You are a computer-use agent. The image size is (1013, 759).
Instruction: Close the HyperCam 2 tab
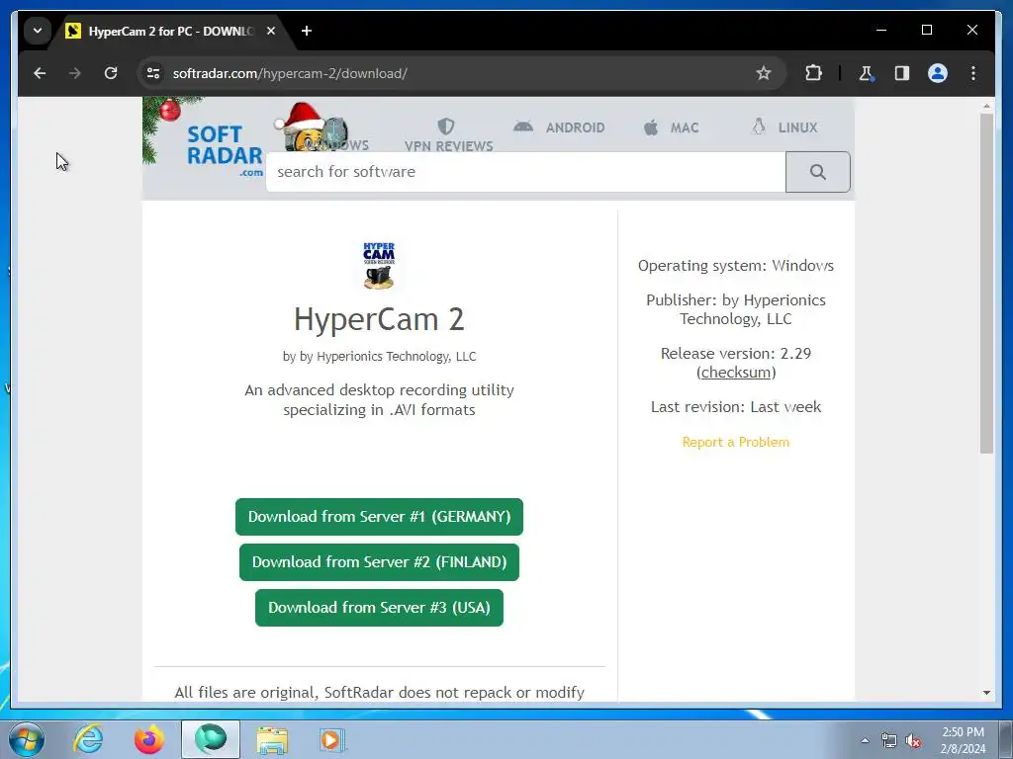click(271, 31)
